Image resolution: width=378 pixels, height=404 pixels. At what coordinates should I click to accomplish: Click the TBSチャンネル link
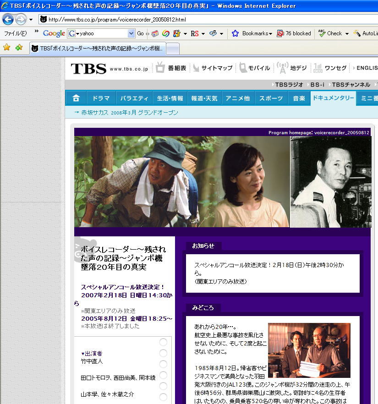pos(350,84)
